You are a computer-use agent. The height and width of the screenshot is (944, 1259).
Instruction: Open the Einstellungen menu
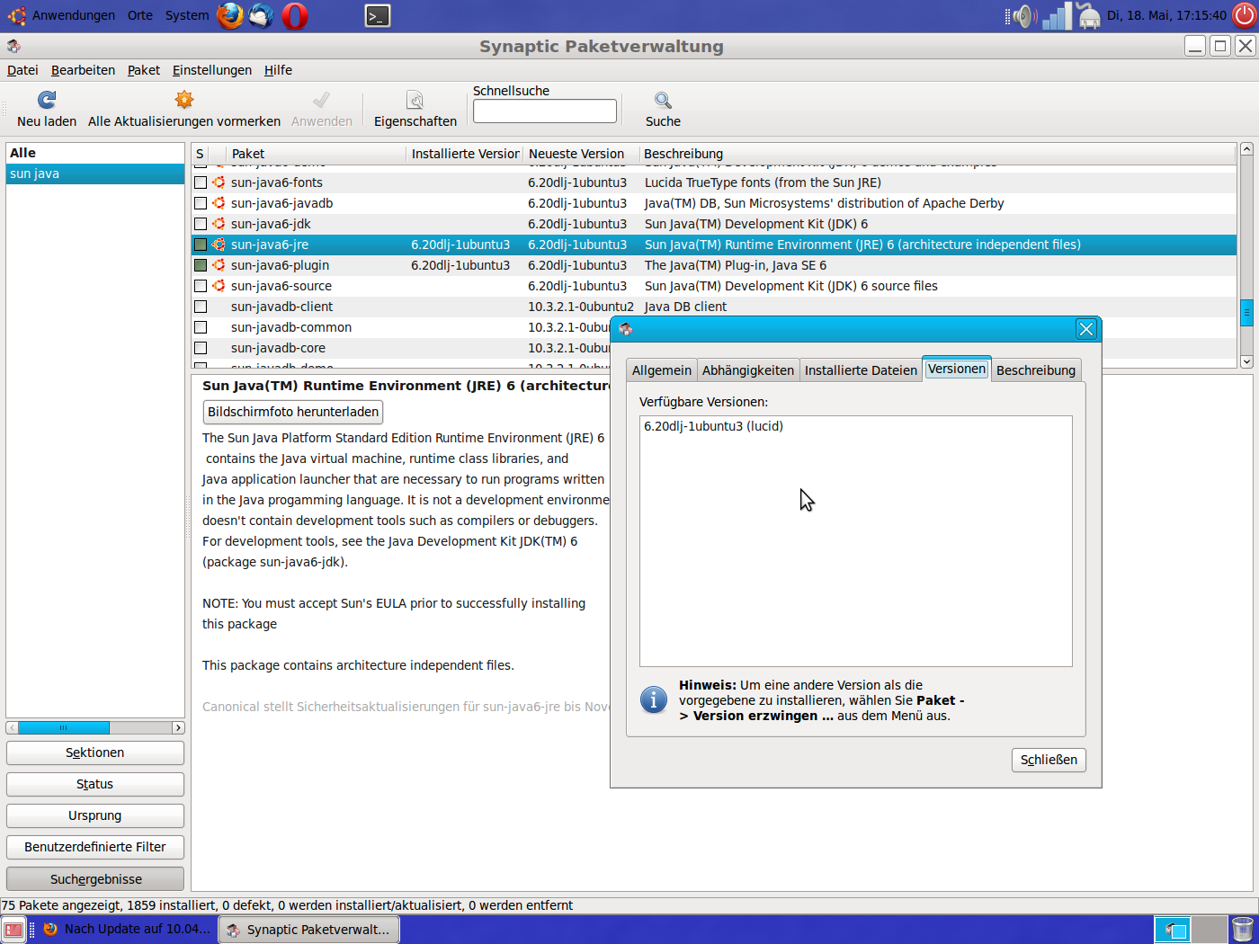click(x=212, y=70)
